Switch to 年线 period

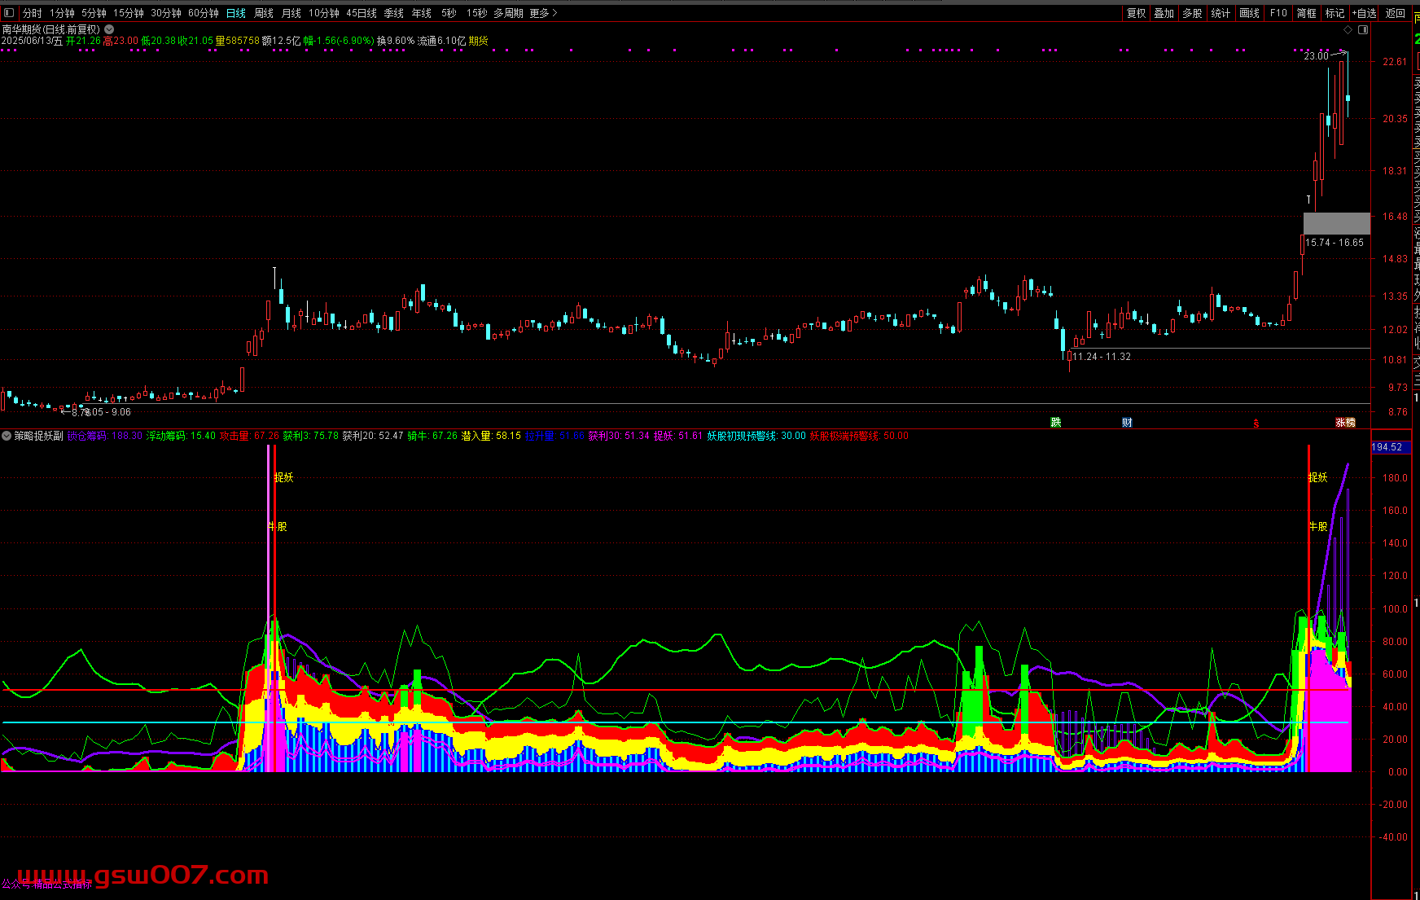422,13
